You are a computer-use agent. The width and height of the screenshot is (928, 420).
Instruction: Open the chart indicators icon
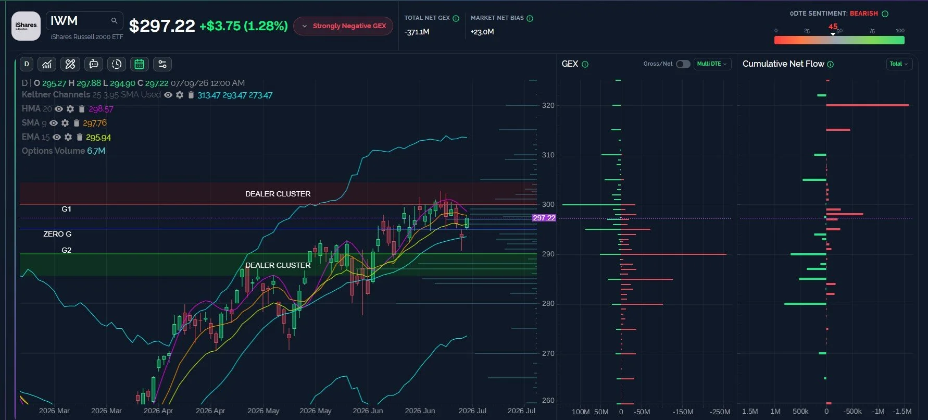tap(47, 64)
